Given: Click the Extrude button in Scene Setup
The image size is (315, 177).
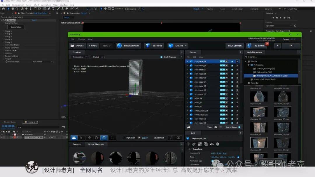Looking at the screenshot, I should [x=154, y=46].
